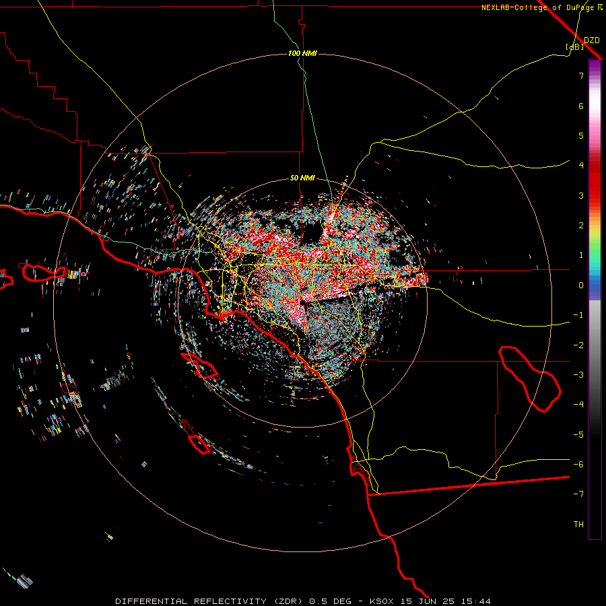Click the 4 value on color scale
The height and width of the screenshot is (606, 606).
pos(581,166)
